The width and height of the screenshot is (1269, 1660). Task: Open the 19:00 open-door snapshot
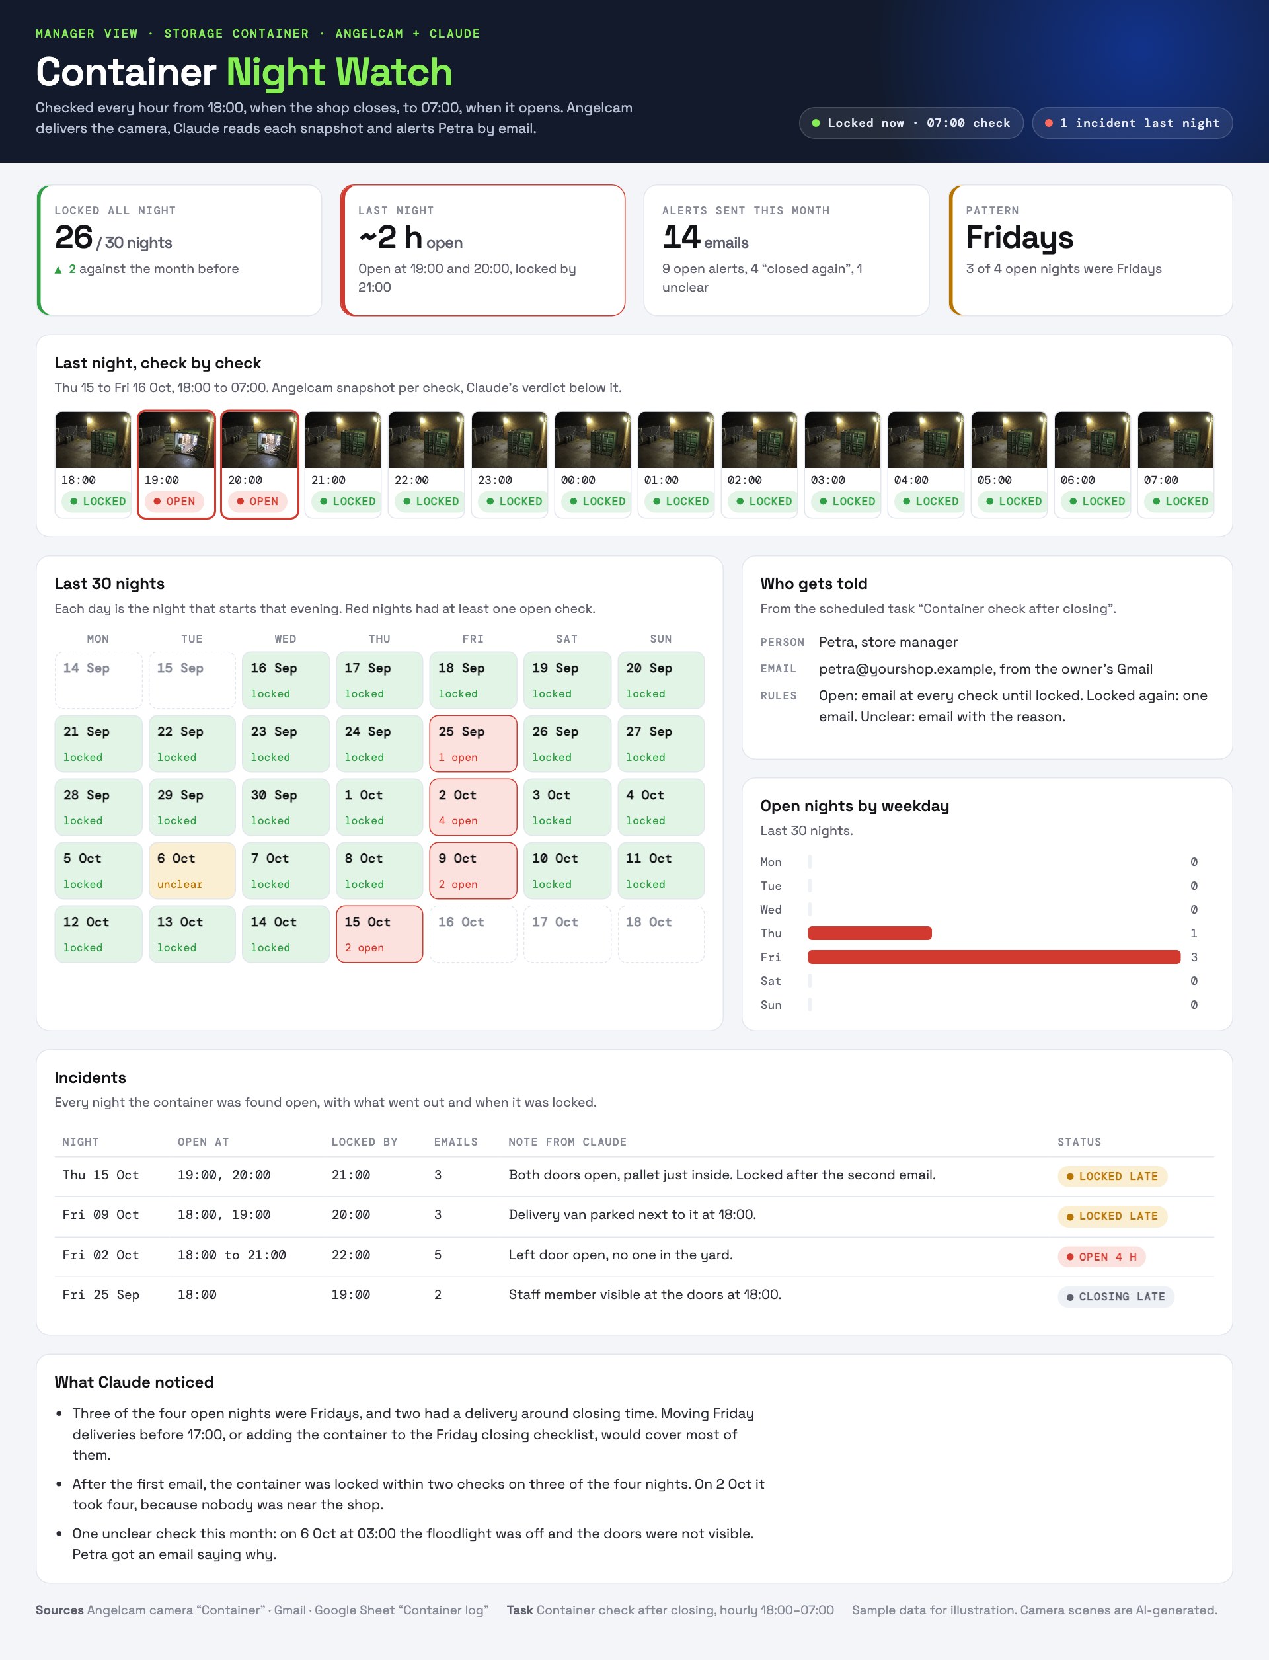[176, 440]
